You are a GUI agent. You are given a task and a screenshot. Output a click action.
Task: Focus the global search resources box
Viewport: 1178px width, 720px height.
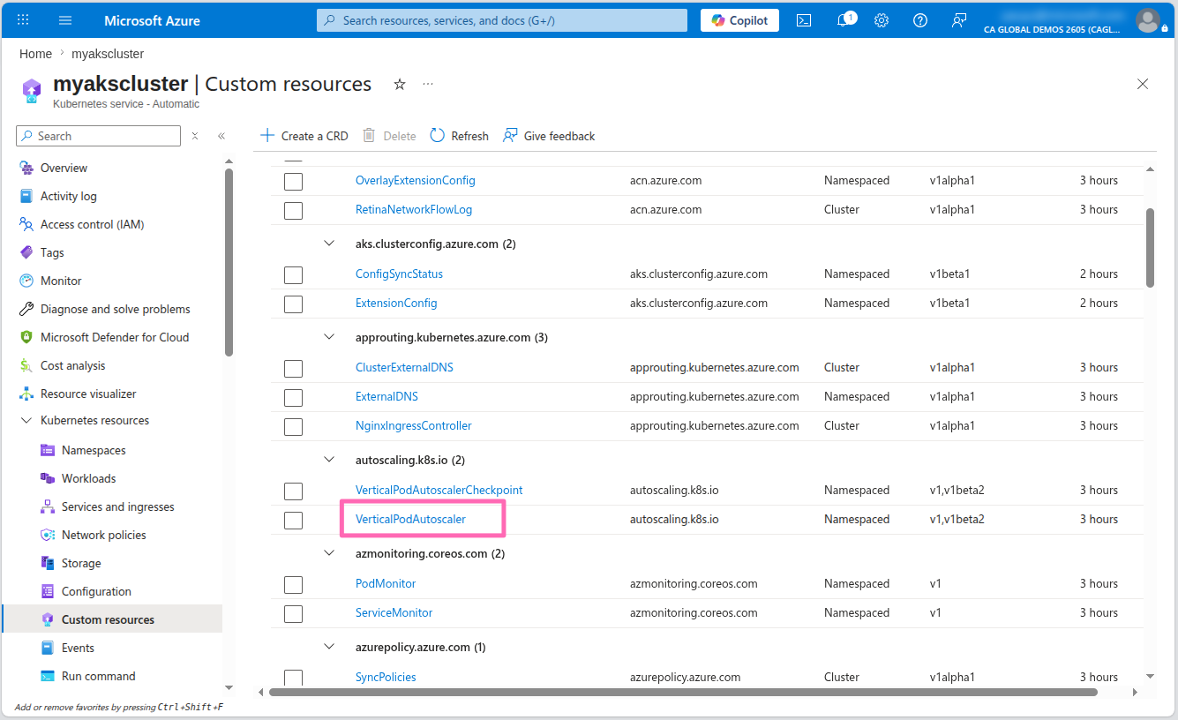[x=502, y=20]
